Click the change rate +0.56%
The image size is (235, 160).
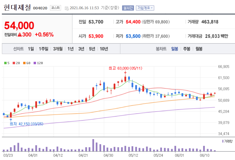click(x=44, y=35)
